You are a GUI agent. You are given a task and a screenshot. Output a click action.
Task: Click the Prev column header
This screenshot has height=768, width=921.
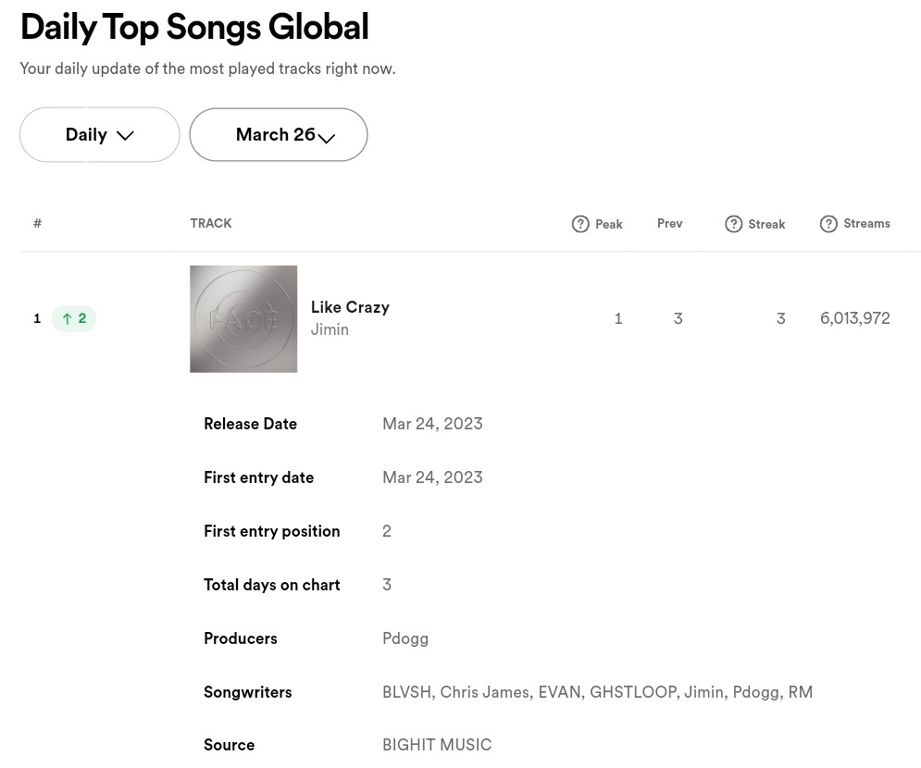pyautogui.click(x=669, y=223)
